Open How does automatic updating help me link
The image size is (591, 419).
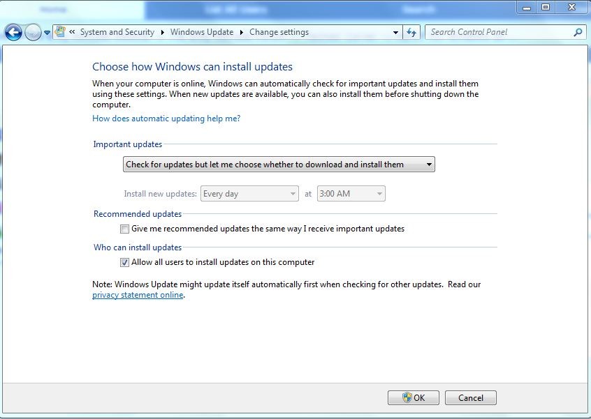[x=166, y=119]
